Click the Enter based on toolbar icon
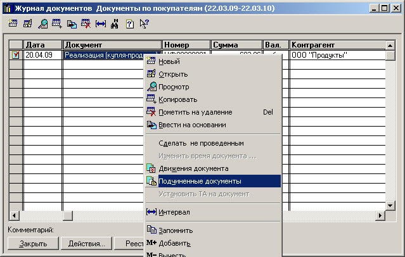 click(x=72, y=24)
